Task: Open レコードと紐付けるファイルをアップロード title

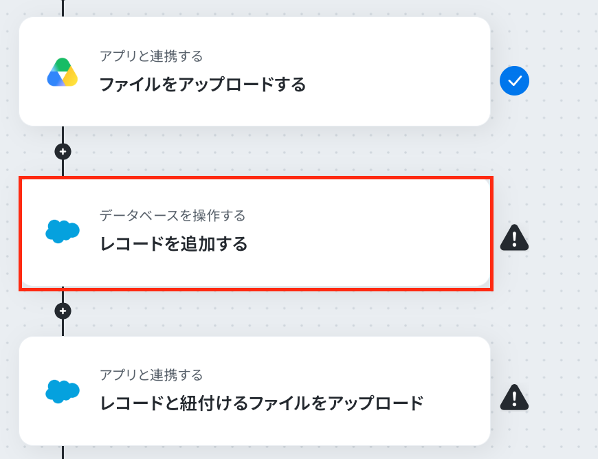Action: click(262, 403)
